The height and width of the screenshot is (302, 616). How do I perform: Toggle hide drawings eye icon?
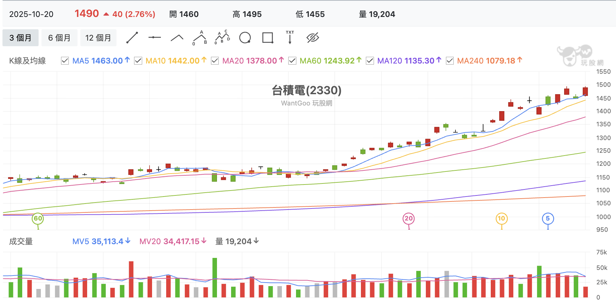click(x=313, y=37)
